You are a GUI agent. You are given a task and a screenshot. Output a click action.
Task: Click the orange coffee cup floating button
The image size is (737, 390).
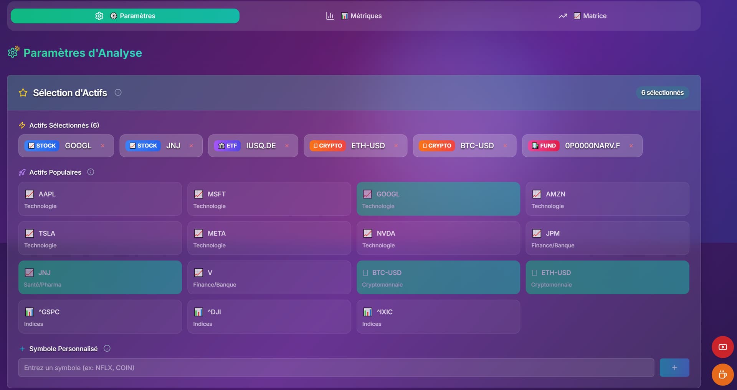(x=722, y=374)
